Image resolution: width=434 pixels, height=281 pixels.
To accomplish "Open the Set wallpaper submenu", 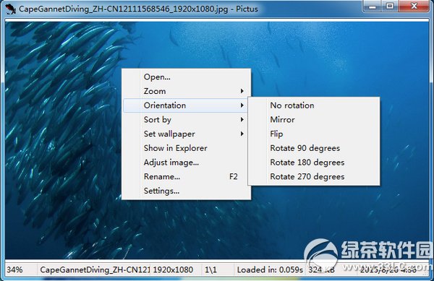I will tap(187, 134).
